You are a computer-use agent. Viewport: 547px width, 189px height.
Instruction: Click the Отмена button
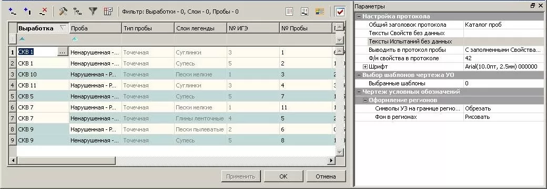(326, 176)
